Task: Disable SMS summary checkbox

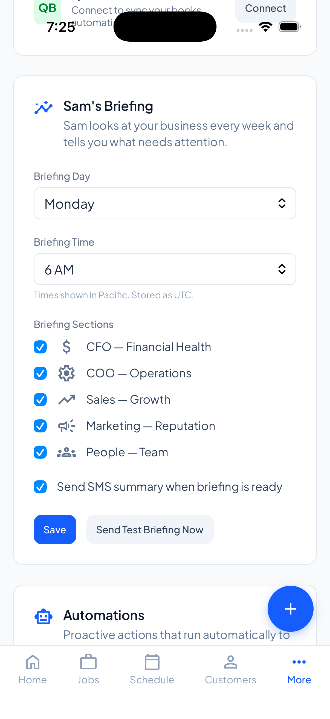Action: click(x=40, y=487)
